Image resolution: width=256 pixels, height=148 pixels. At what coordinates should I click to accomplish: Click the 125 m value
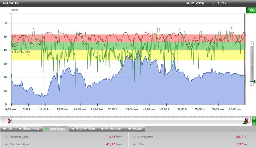pyautogui.click(x=242, y=144)
